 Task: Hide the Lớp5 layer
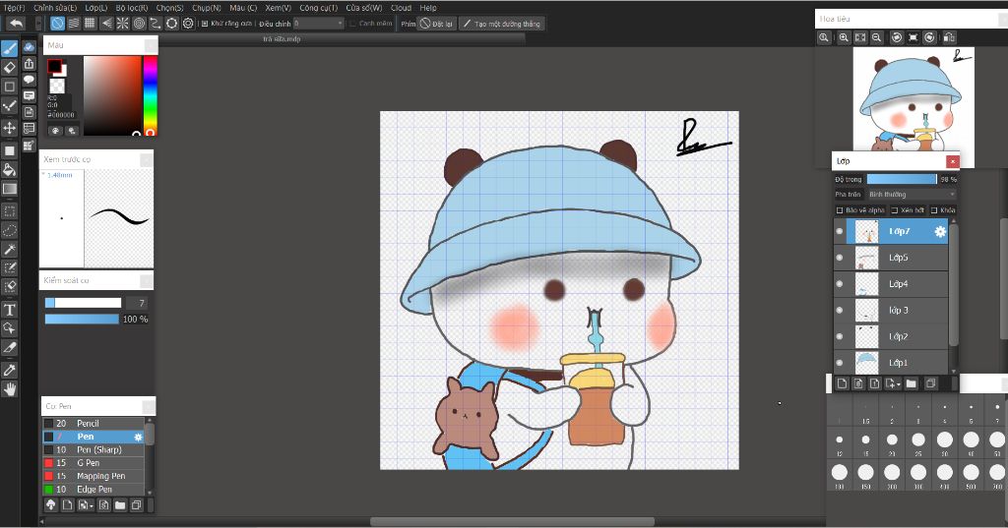point(840,258)
